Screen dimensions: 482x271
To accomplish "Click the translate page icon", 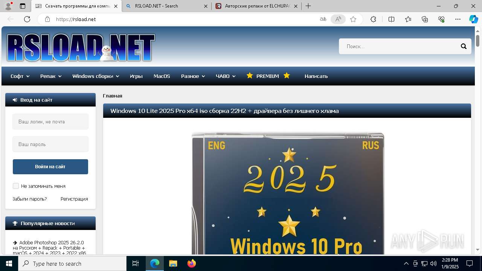I will coord(323,19).
